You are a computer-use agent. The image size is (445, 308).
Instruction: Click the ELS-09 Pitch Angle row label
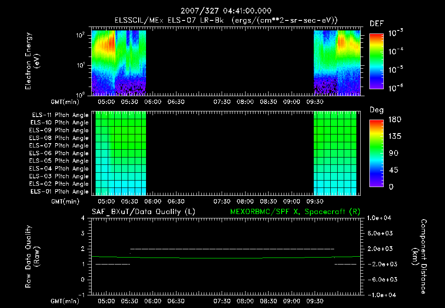coord(59,131)
